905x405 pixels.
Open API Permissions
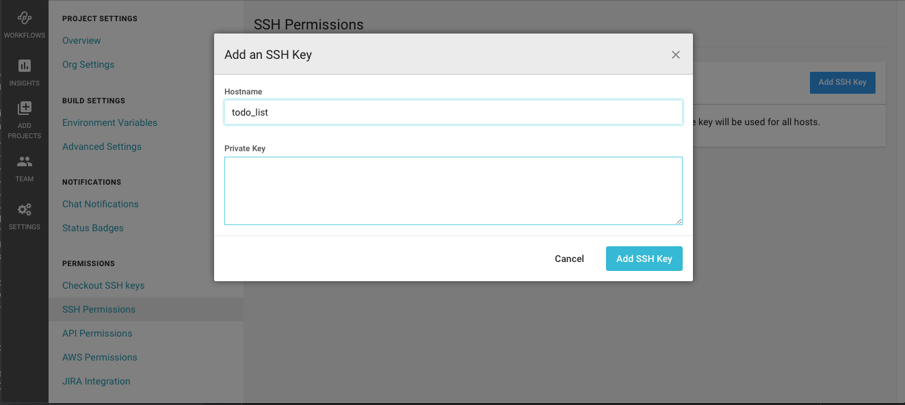coord(97,332)
